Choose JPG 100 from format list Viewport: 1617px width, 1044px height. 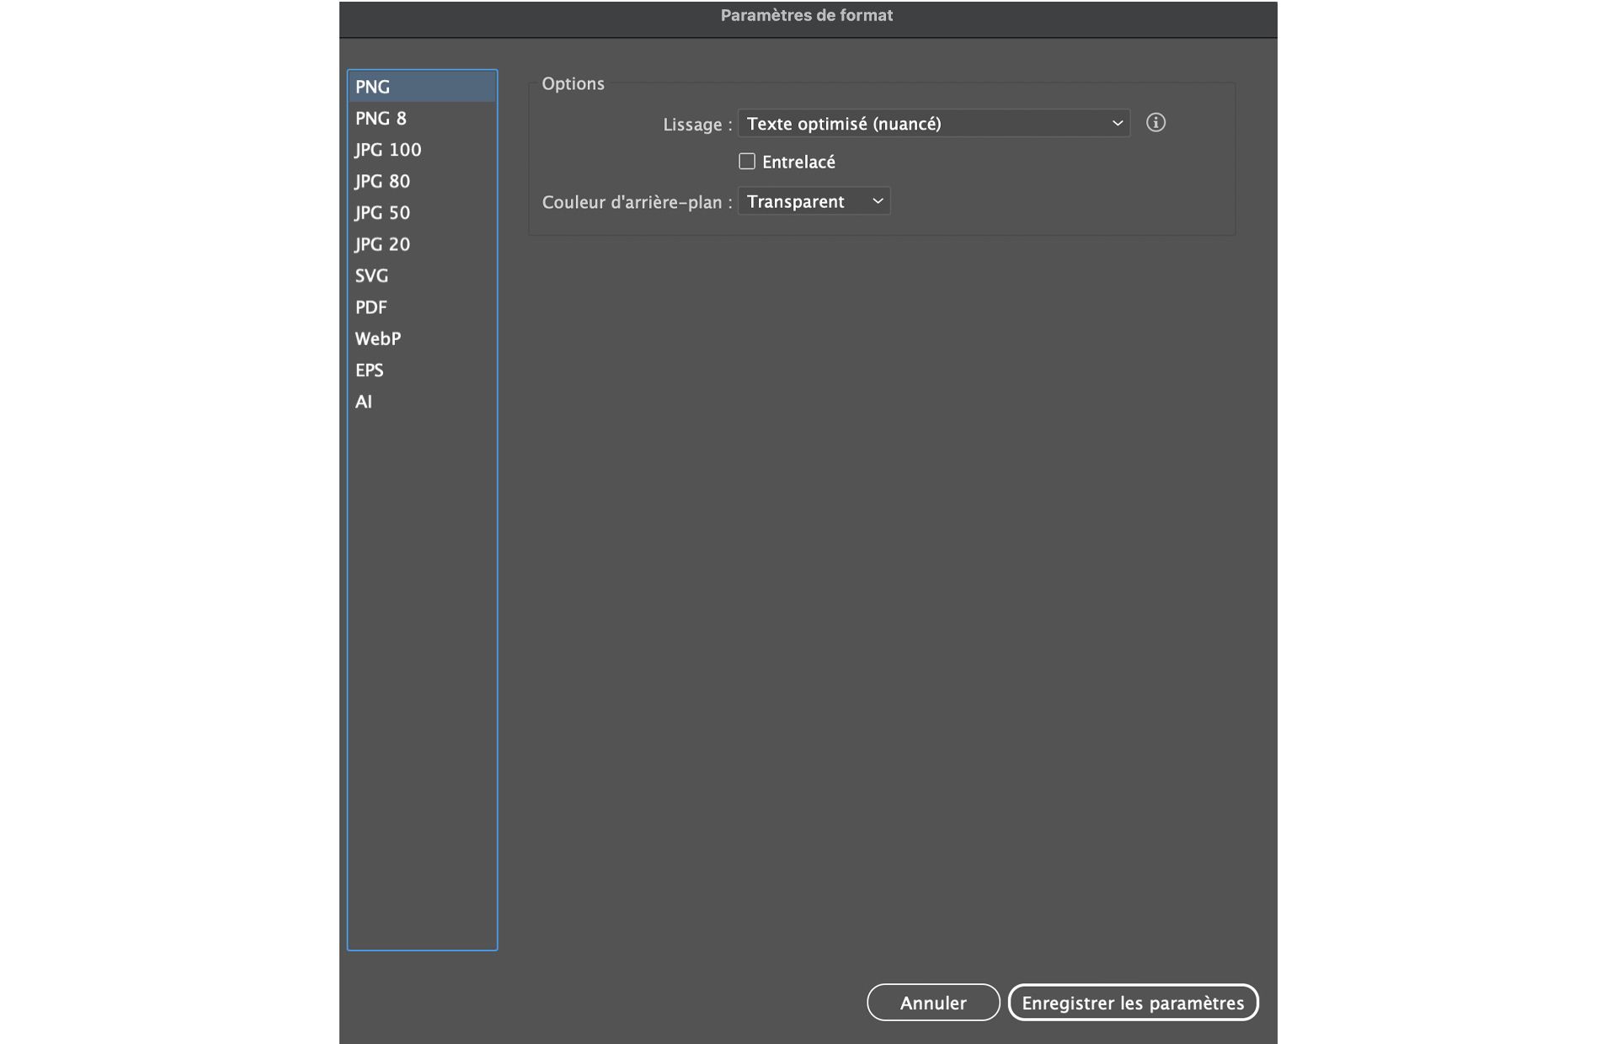pyautogui.click(x=388, y=150)
